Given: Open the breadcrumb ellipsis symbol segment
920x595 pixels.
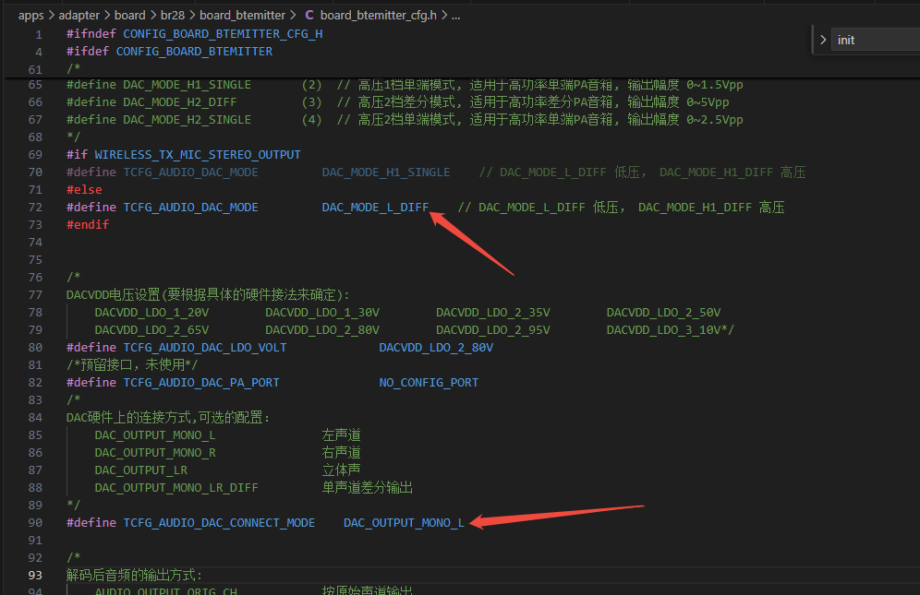Looking at the screenshot, I should click(456, 16).
